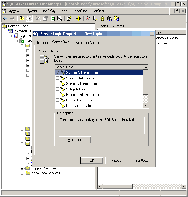Select the Server Roles tab
The height and width of the screenshot is (197, 188).
click(62, 42)
